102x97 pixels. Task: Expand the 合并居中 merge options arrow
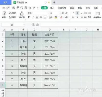coord(101,17)
